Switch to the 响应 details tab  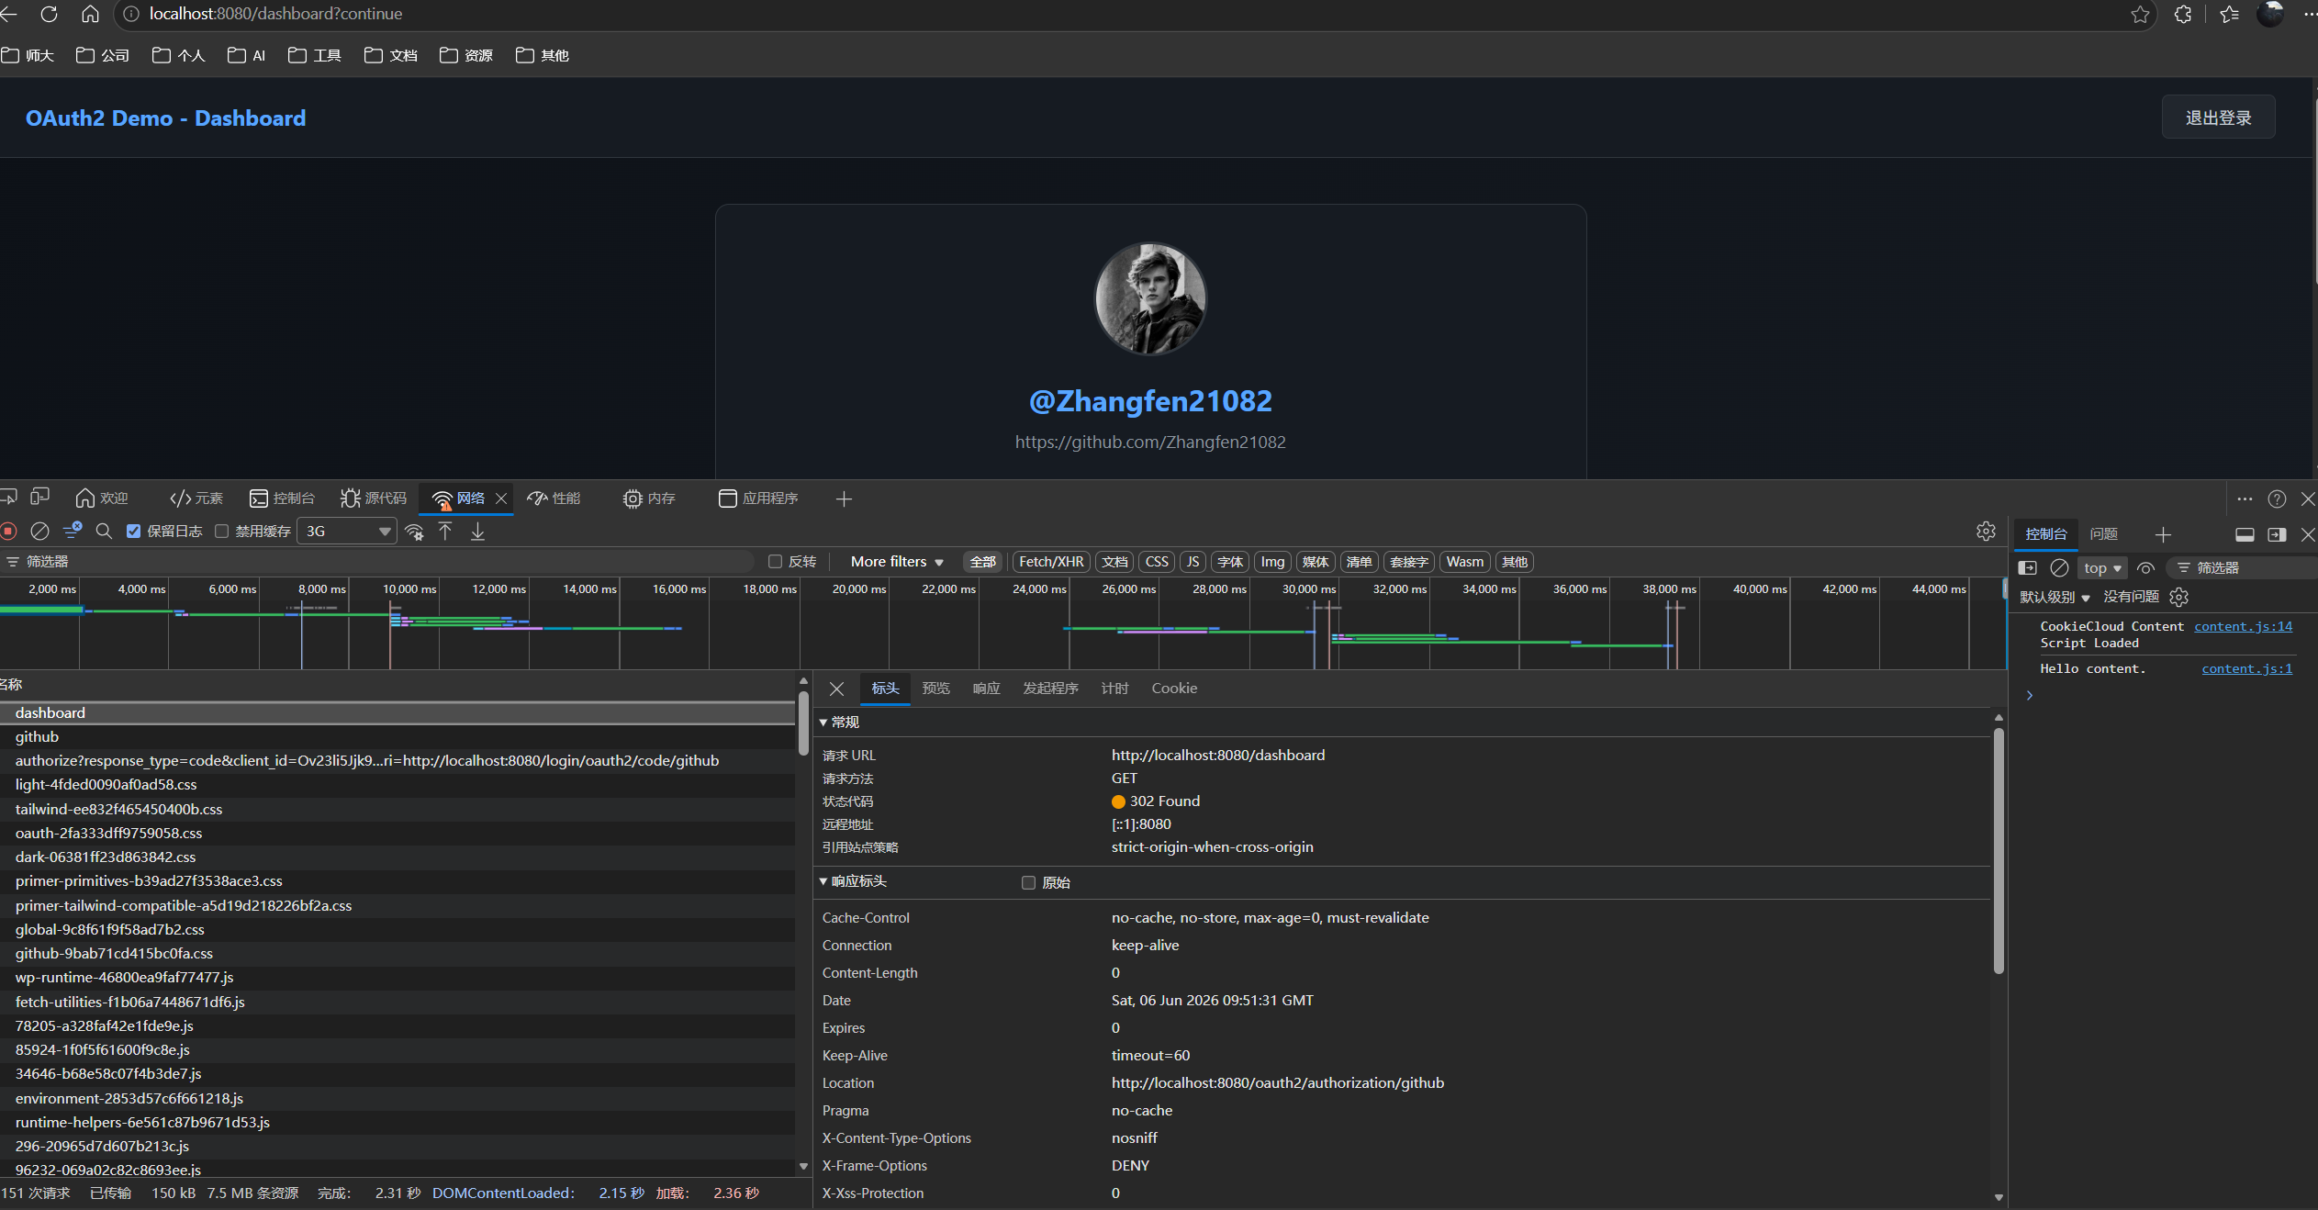coord(986,689)
